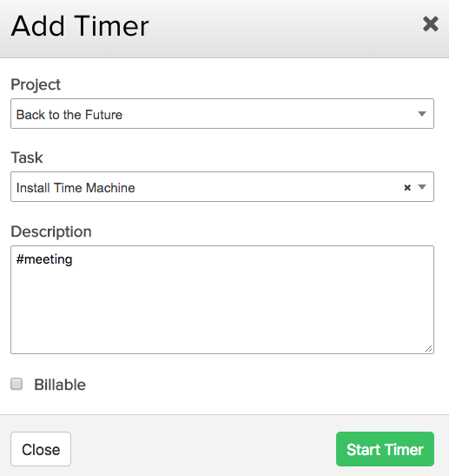Close the Add Timer dialog with the X icon
This screenshot has height=476, width=449.
[x=431, y=24]
